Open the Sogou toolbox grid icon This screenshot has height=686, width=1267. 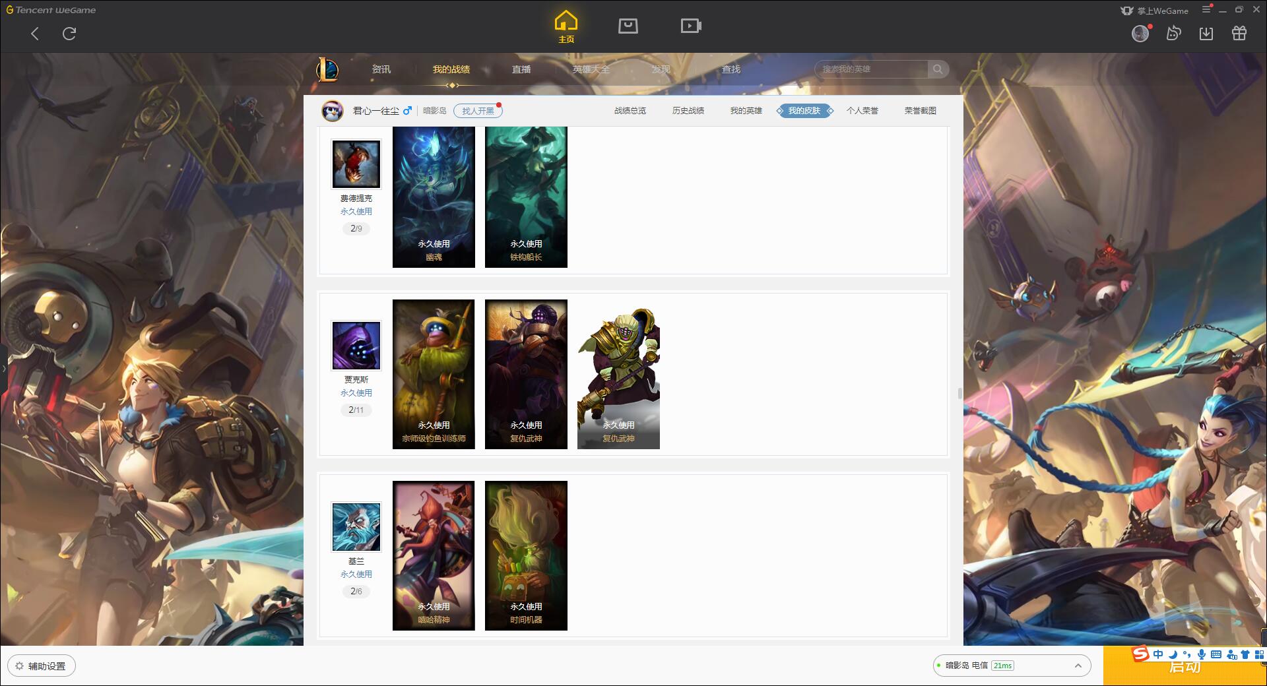click(x=1259, y=654)
